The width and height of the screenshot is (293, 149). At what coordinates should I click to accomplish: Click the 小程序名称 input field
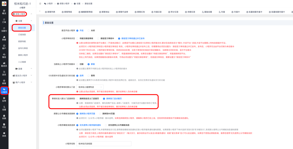point(104,144)
